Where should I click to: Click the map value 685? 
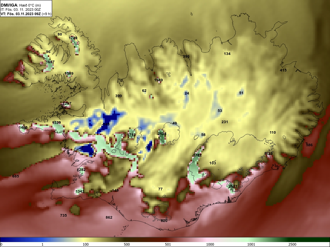[16, 176]
